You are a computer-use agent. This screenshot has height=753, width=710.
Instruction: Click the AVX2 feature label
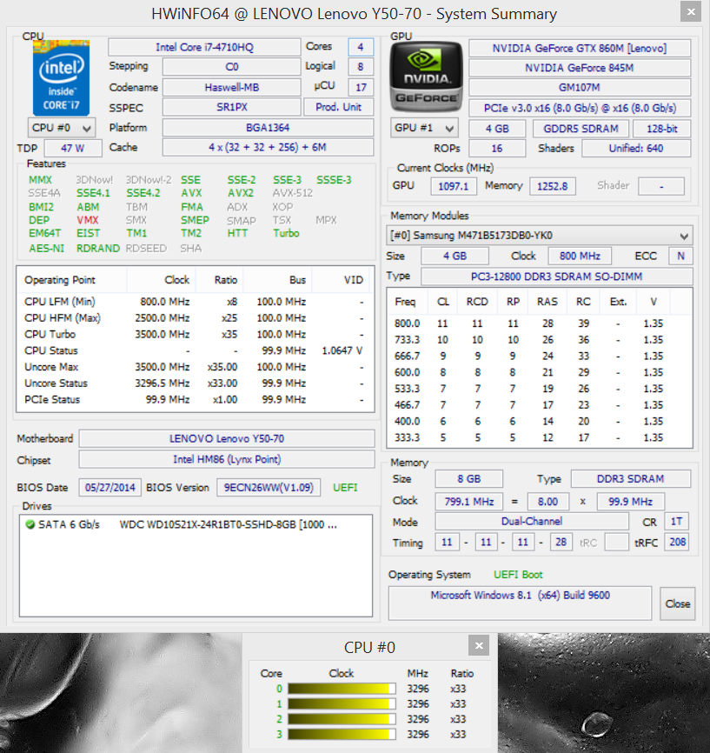pos(241,193)
